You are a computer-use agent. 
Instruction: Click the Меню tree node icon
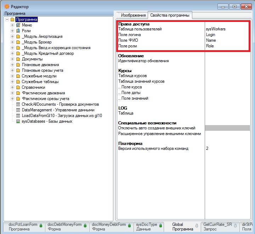pos(18,25)
